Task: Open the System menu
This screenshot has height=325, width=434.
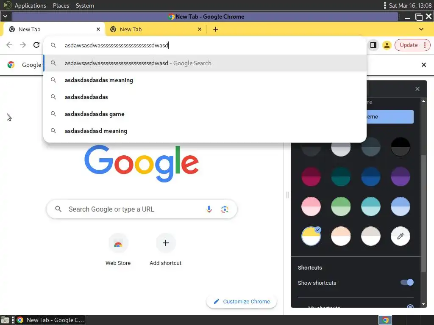Action: pos(85,6)
